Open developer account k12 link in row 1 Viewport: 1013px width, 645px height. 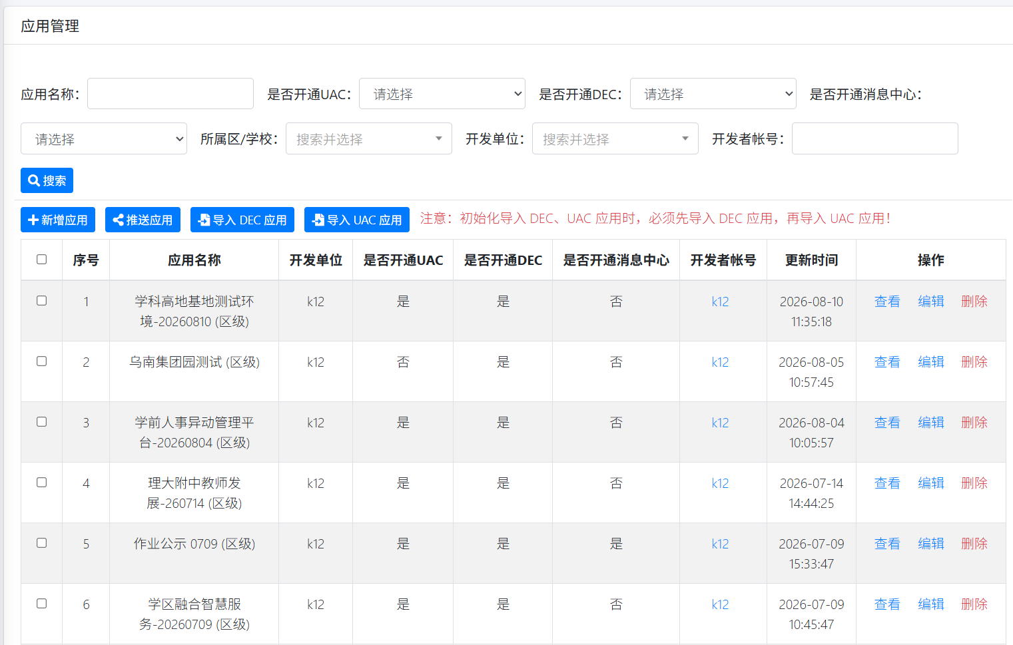[x=720, y=302]
